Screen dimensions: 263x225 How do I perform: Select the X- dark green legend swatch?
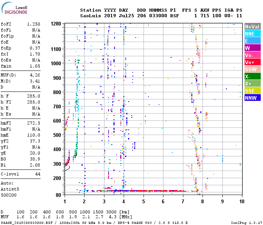click(252, 76)
